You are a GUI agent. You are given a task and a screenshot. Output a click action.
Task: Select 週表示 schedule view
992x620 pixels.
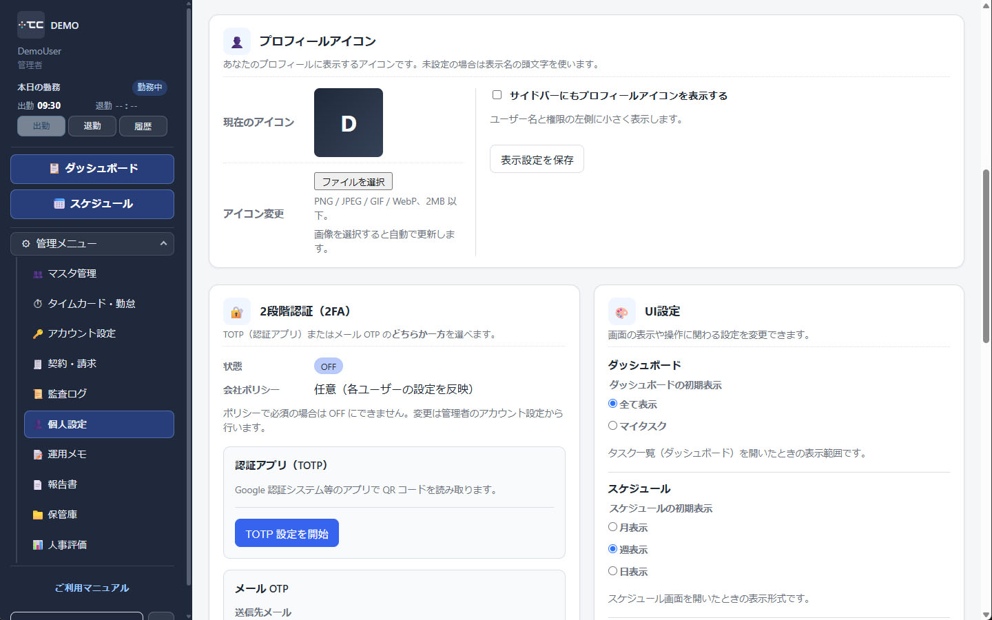coord(612,549)
